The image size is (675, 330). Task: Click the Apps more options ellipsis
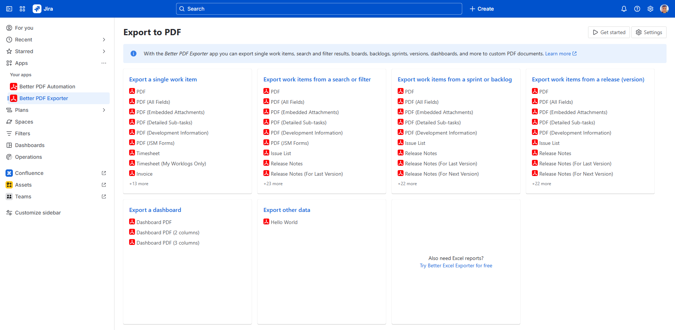(104, 63)
